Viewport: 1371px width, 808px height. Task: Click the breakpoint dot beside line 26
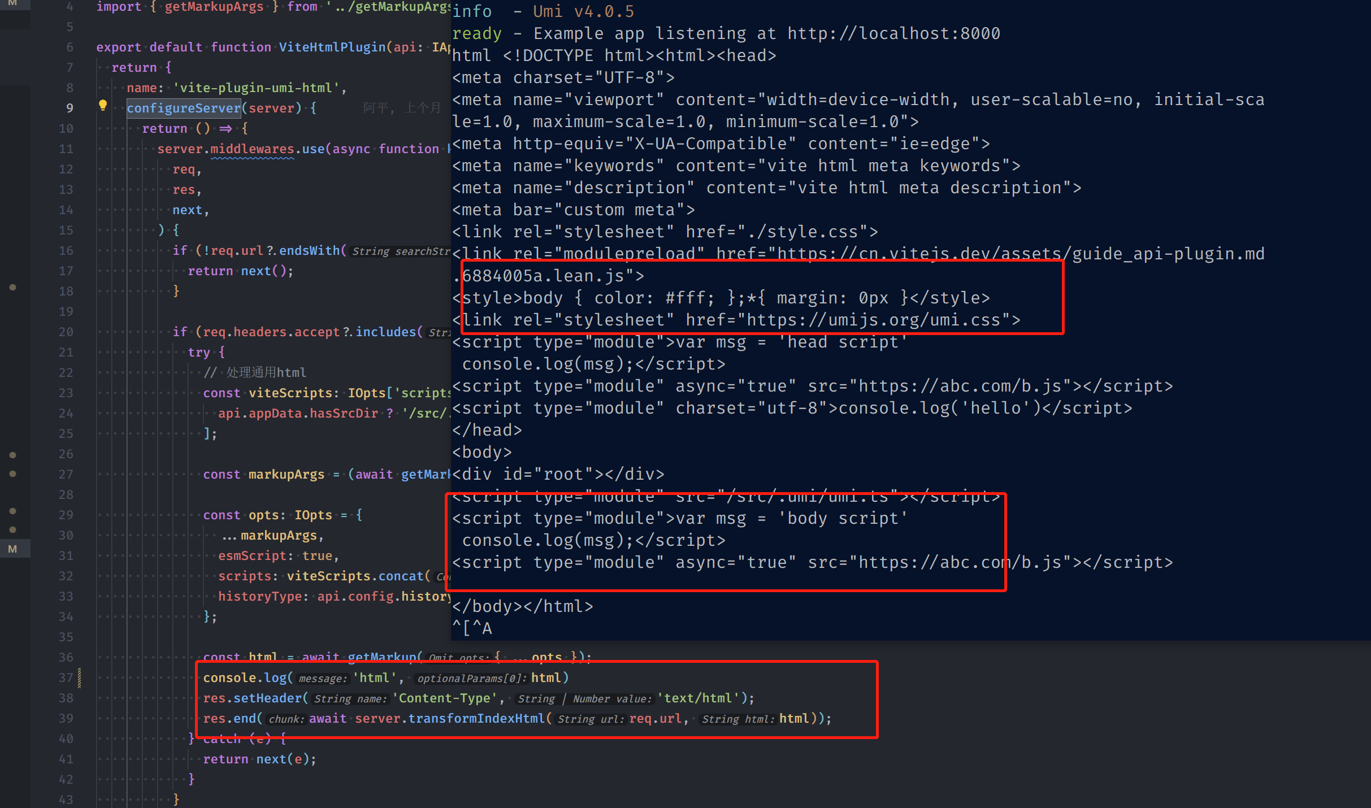pyautogui.click(x=13, y=454)
